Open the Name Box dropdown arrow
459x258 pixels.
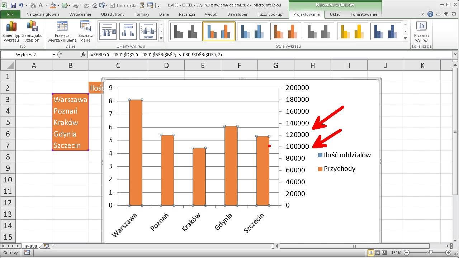click(x=54, y=54)
